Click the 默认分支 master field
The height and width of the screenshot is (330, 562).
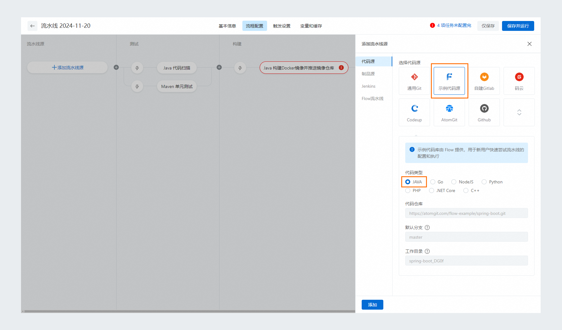pyautogui.click(x=466, y=237)
